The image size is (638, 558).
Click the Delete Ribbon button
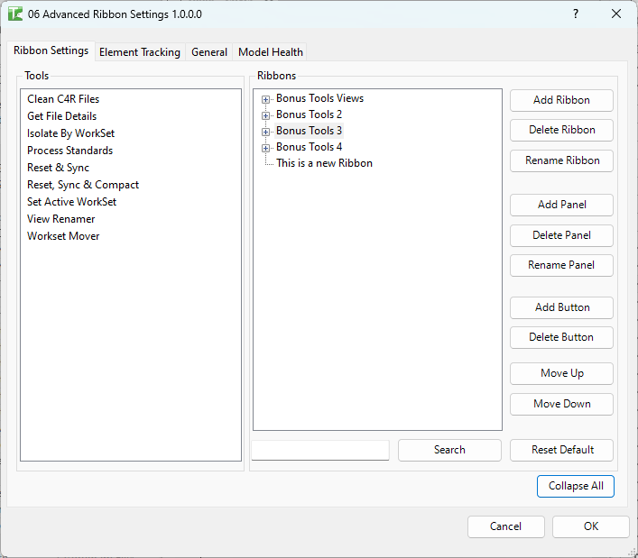[x=561, y=130]
